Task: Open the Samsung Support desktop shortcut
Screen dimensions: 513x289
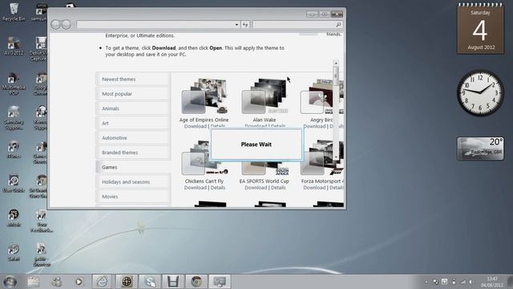Action: click(x=14, y=118)
